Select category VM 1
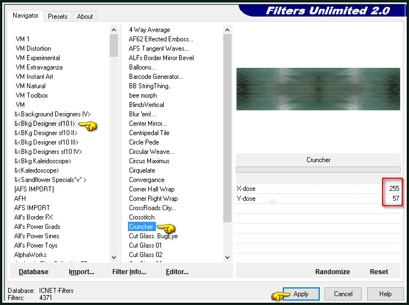This screenshot has width=409, height=305. point(23,39)
